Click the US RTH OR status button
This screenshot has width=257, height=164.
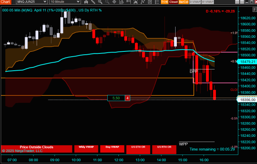coord(164,150)
